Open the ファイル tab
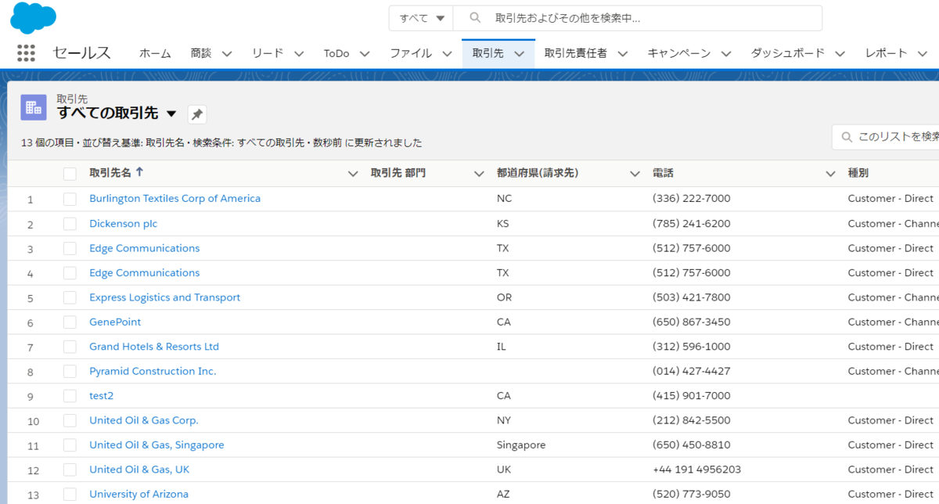939x504 pixels. pyautogui.click(x=411, y=53)
